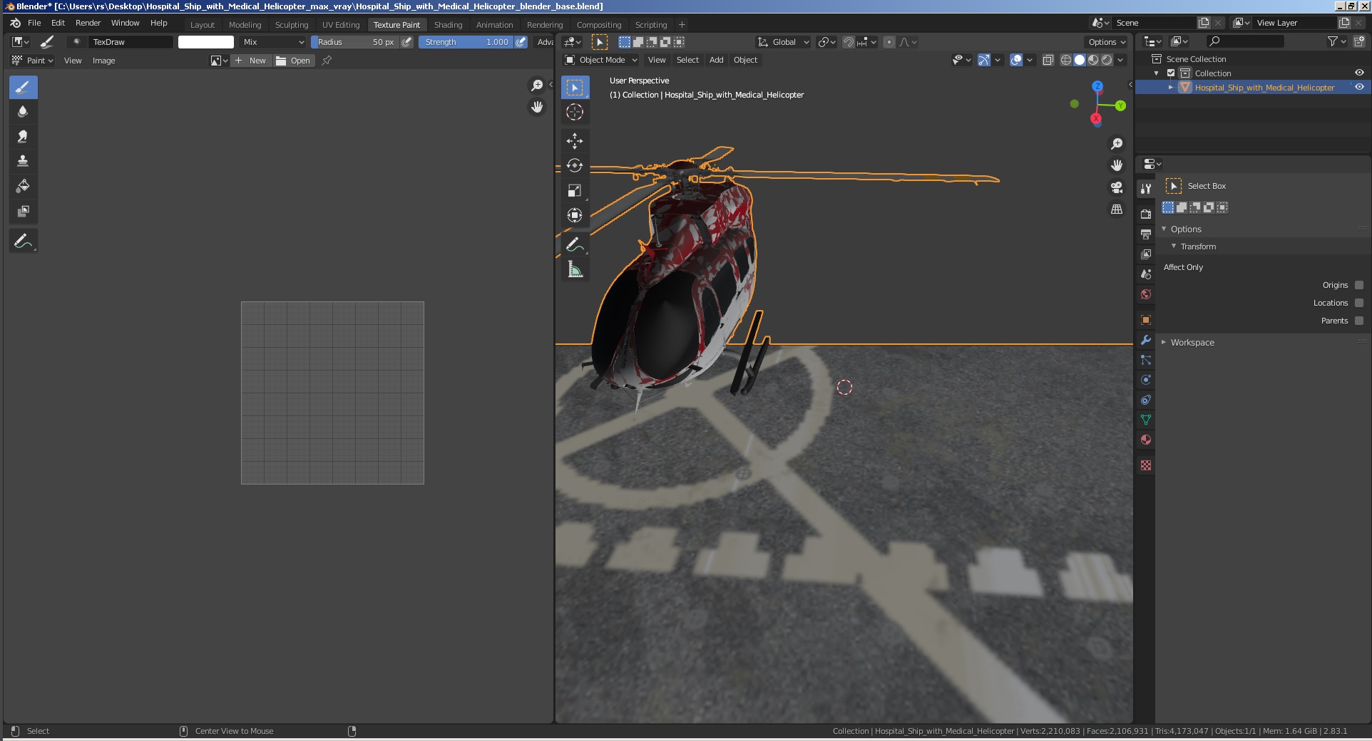Activate the Transform tool in viewport
The height and width of the screenshot is (741, 1372).
pyautogui.click(x=575, y=215)
